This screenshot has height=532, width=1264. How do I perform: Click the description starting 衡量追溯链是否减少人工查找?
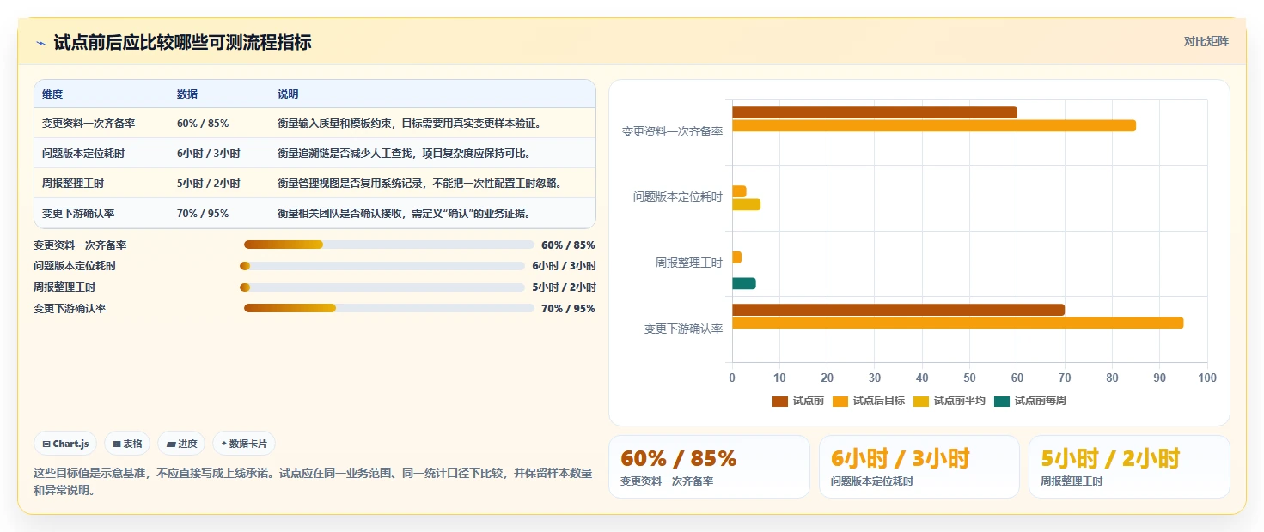click(x=404, y=154)
